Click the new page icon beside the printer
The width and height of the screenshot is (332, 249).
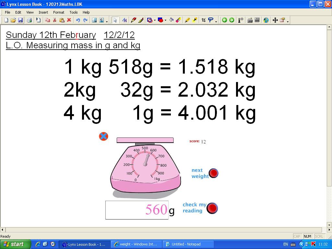(38, 20)
